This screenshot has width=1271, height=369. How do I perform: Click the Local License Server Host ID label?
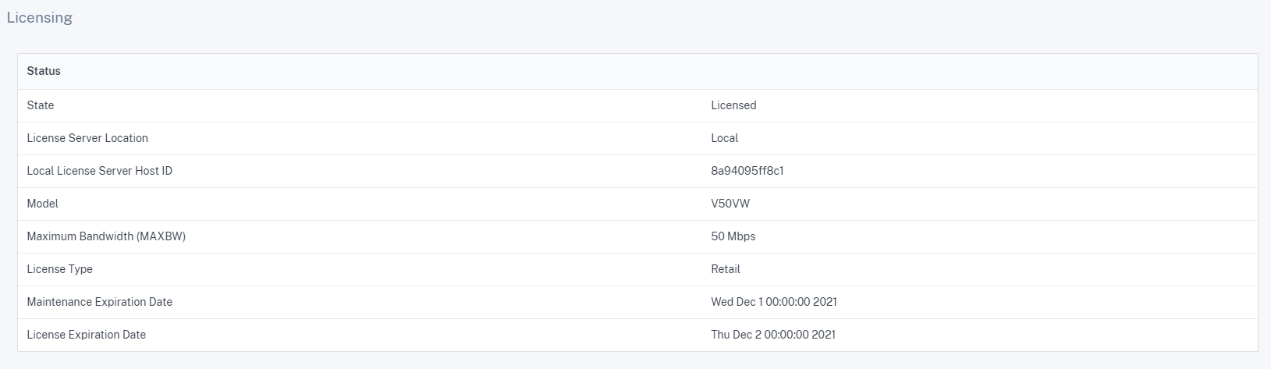pos(99,171)
